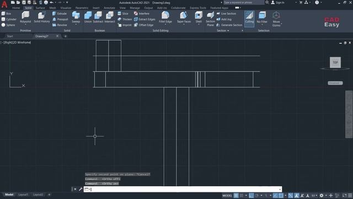Open No Filter selection dropdown
Viewport: 353px width, 199px height.
coord(262,18)
